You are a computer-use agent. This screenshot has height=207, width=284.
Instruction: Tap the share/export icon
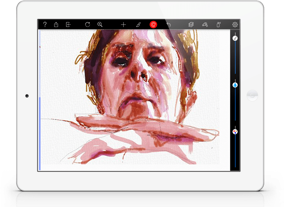(x=56, y=24)
